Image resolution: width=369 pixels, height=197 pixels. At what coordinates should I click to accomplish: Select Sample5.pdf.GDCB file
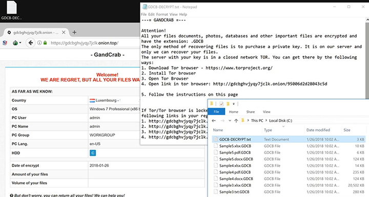coord(235,152)
